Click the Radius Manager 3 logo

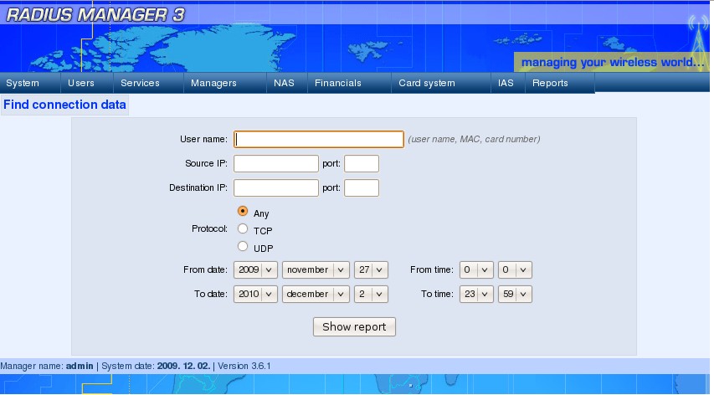click(95, 15)
